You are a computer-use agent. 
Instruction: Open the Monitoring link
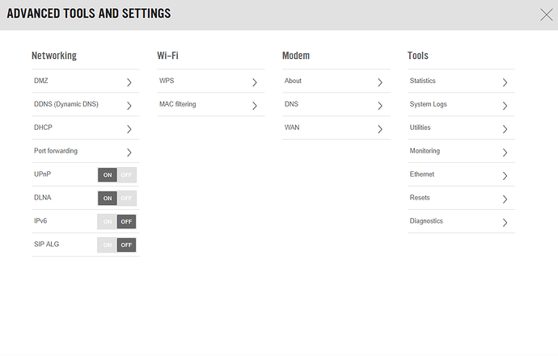425,152
